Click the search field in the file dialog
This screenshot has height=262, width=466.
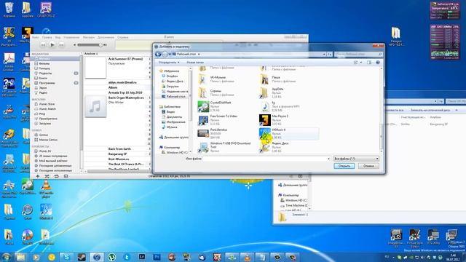[358, 54]
